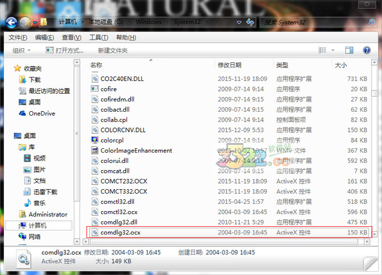Screen dimensions: 382x275
Task: Select the comcat.dll file icon
Action: click(95, 171)
